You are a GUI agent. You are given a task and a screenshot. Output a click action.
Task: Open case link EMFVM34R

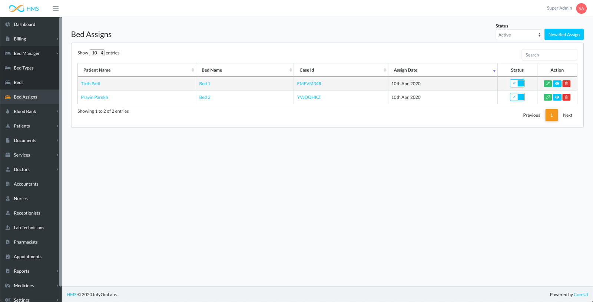coord(309,84)
